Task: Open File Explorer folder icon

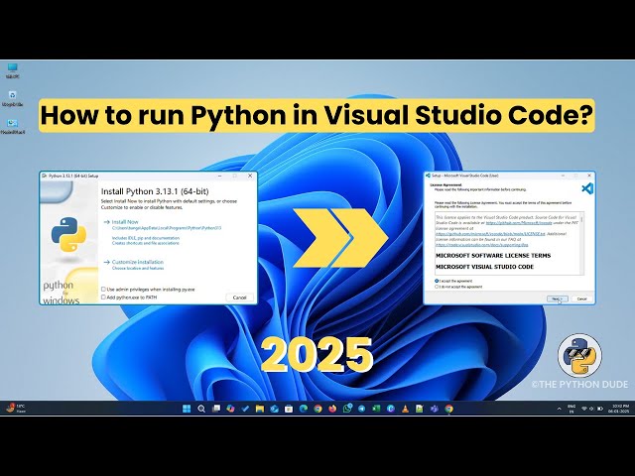Action: point(260,409)
